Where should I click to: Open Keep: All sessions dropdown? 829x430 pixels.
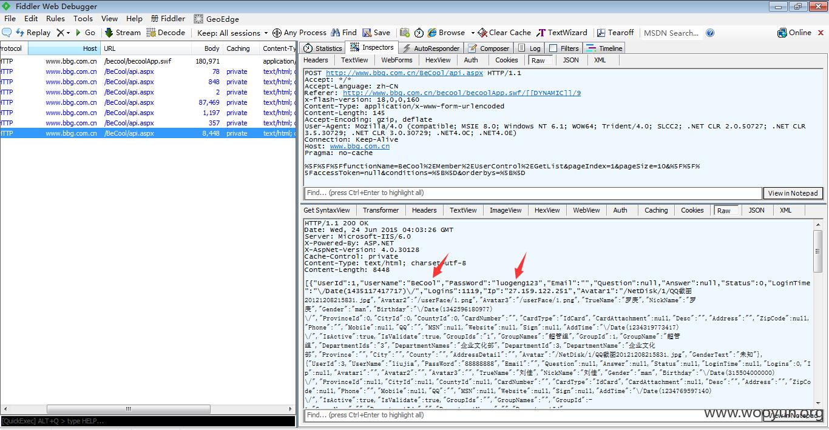point(232,33)
